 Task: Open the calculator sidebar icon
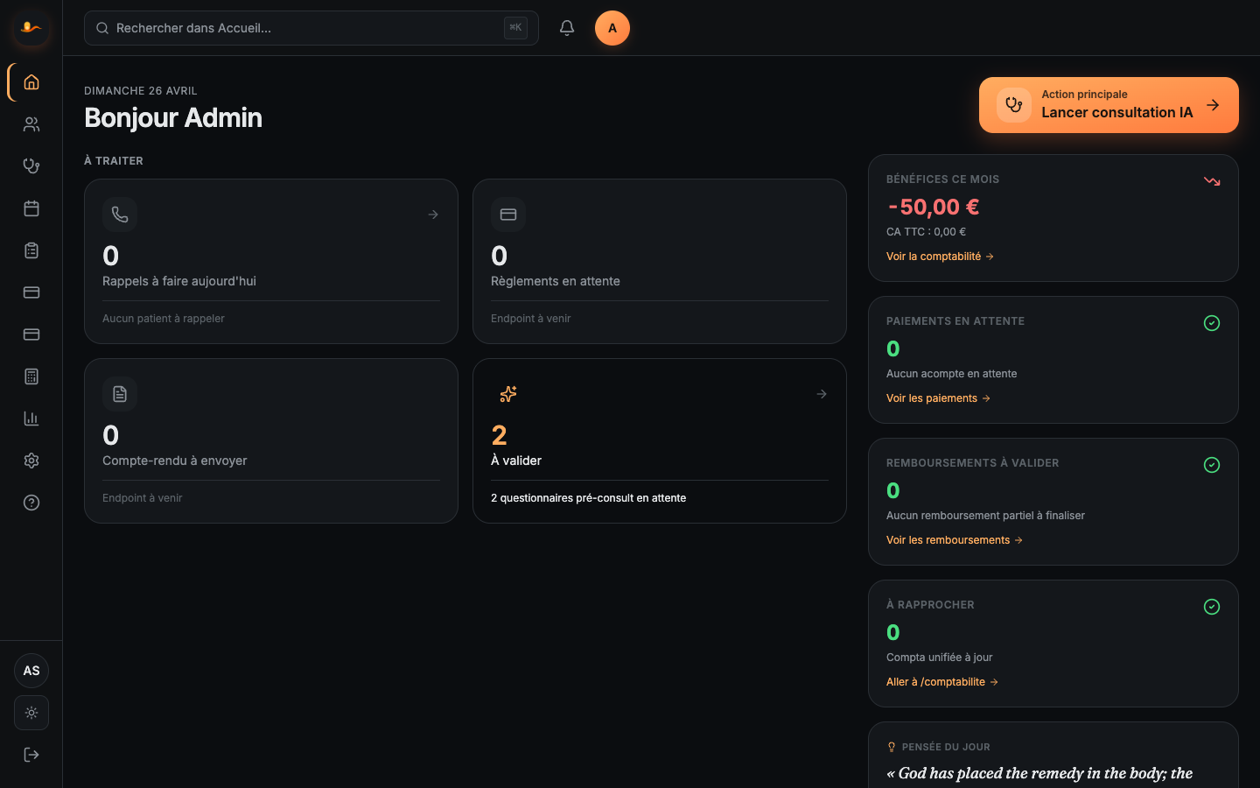[x=31, y=376]
